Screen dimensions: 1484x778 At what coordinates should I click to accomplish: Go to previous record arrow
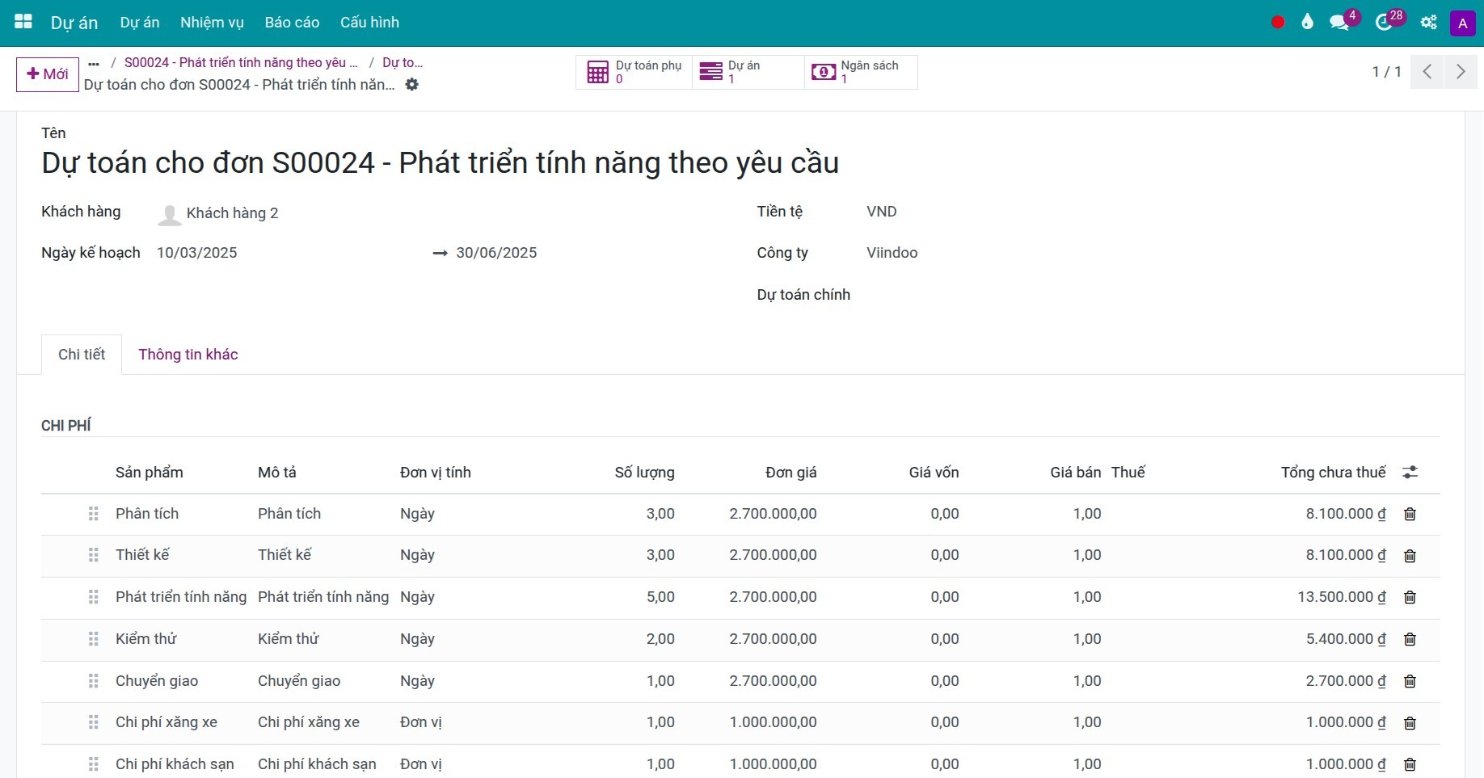(x=1427, y=72)
